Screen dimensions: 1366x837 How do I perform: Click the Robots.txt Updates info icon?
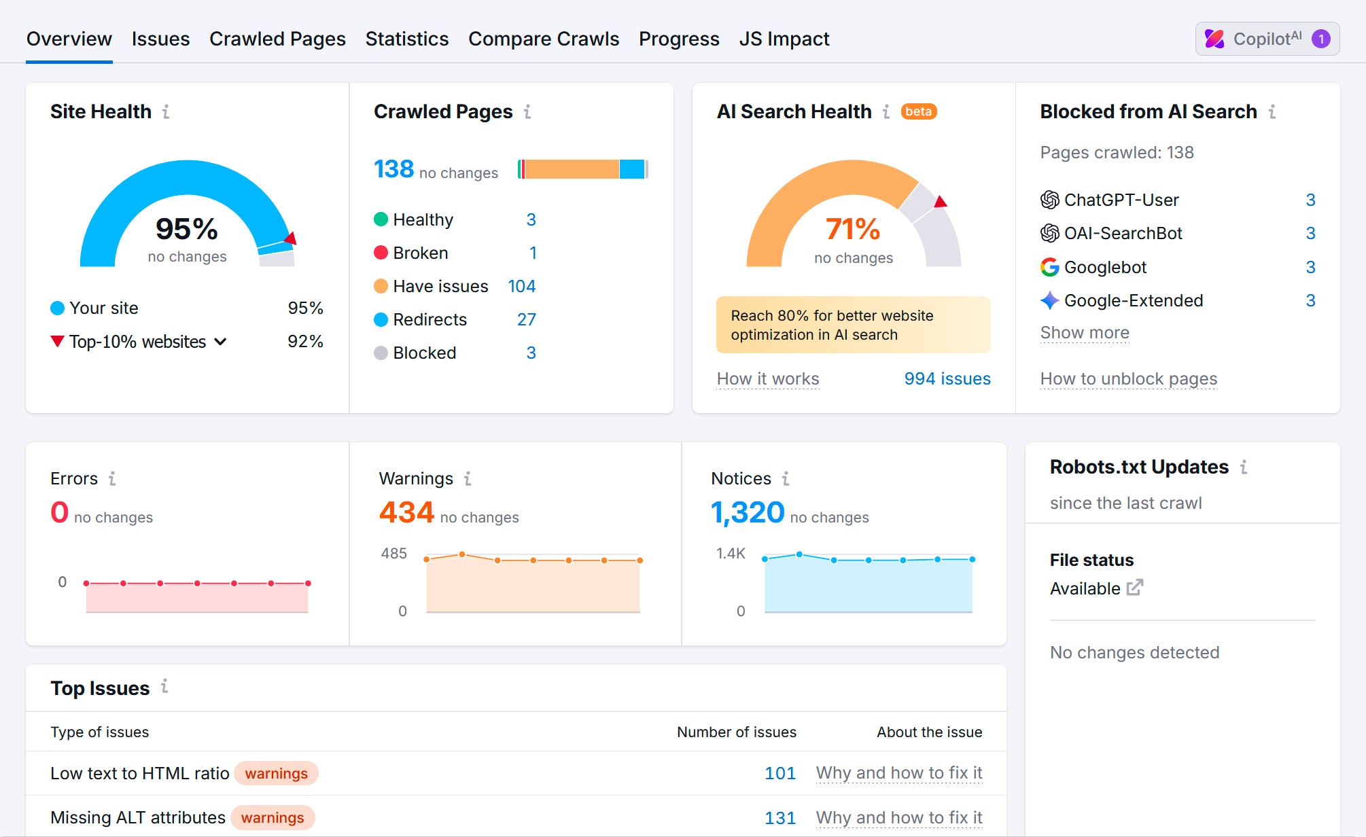(x=1244, y=467)
